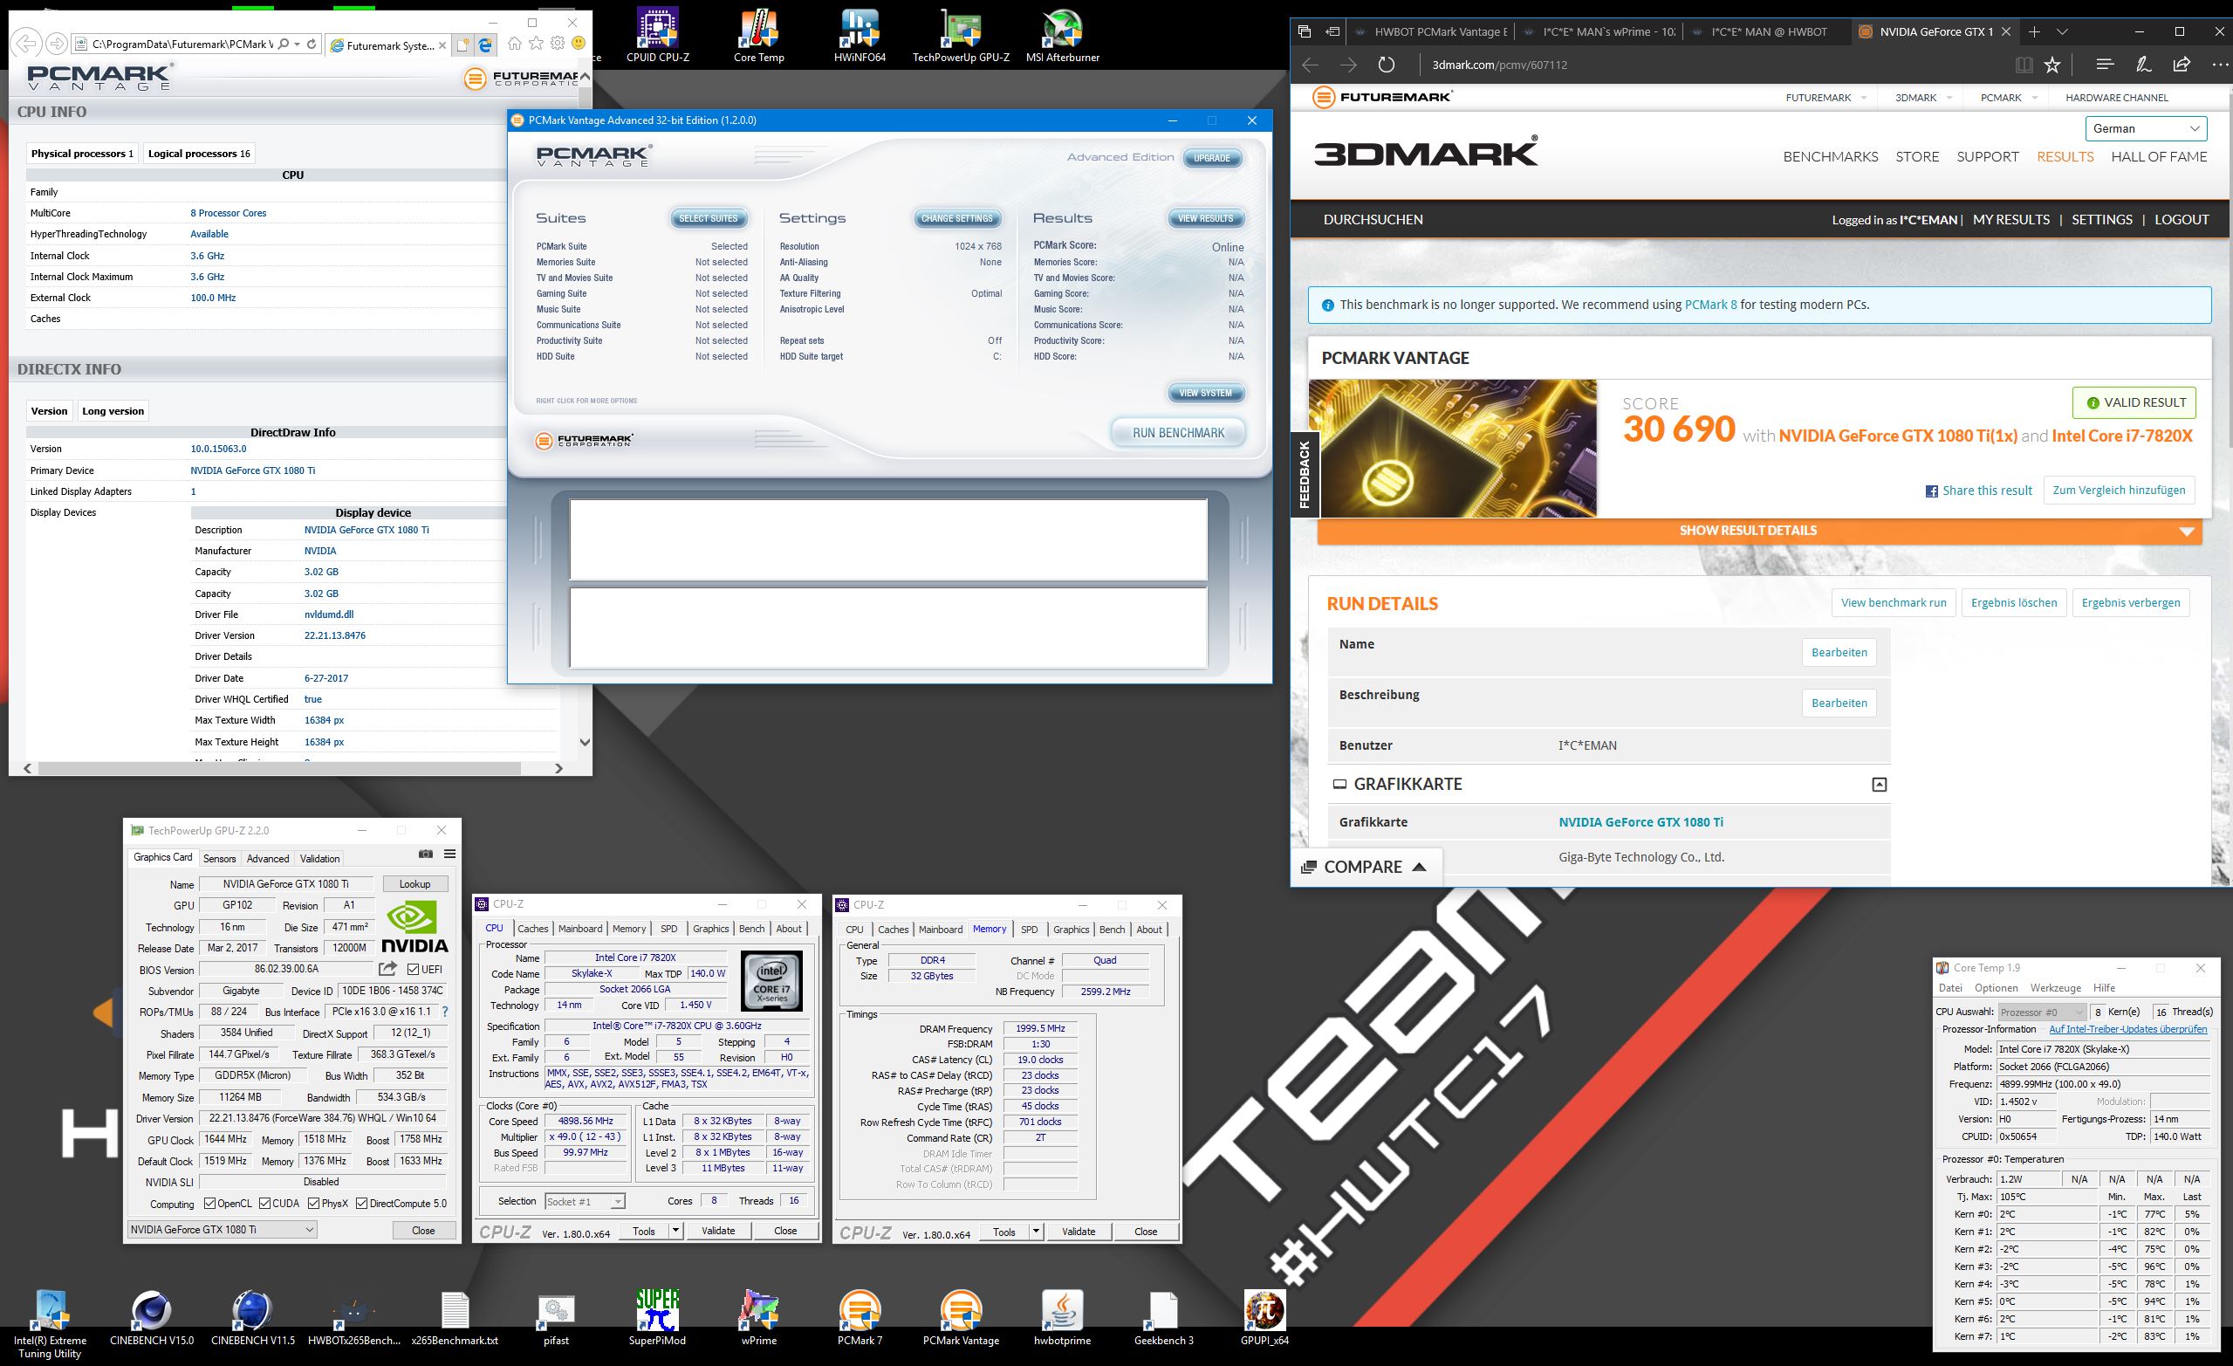
Task: Launch pifast desktop icon
Action: [557, 1316]
